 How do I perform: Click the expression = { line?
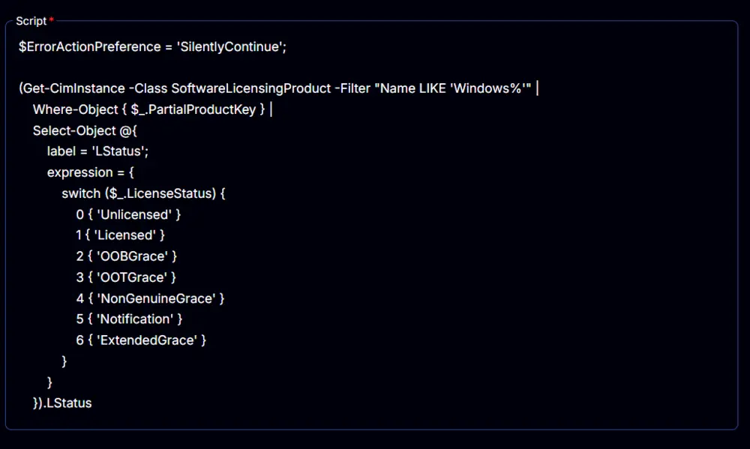pos(91,172)
